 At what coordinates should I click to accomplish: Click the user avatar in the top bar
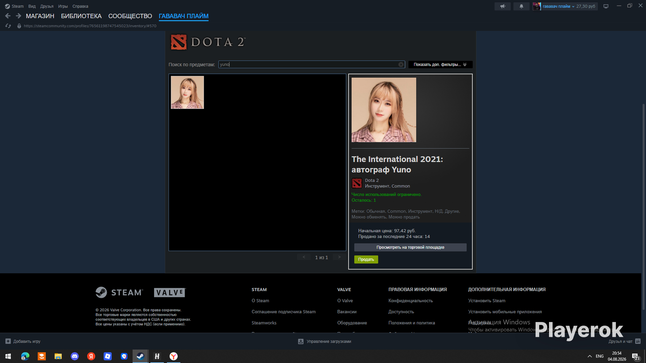(x=537, y=6)
